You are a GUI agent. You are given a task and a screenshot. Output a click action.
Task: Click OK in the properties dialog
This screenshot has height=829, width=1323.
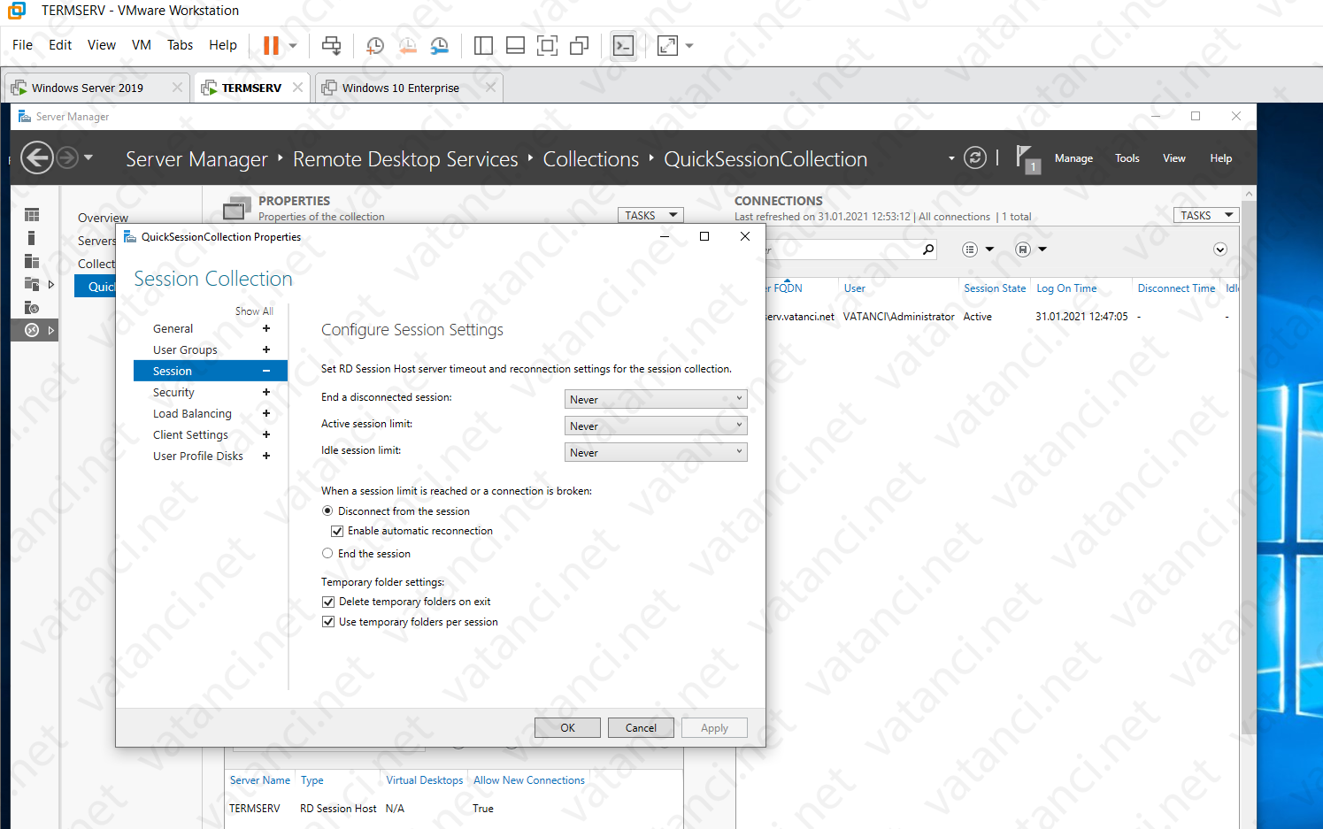tap(567, 727)
